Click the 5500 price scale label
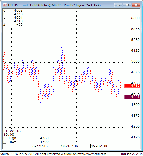Screen dimensions: 143x156 [135, 18]
